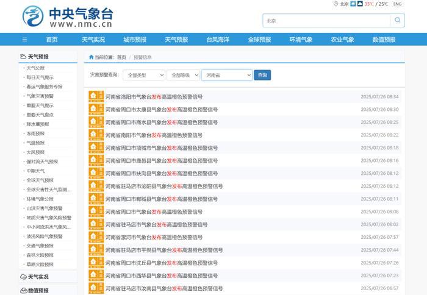Go to 城市预报 in the navigation bar

pos(135,40)
